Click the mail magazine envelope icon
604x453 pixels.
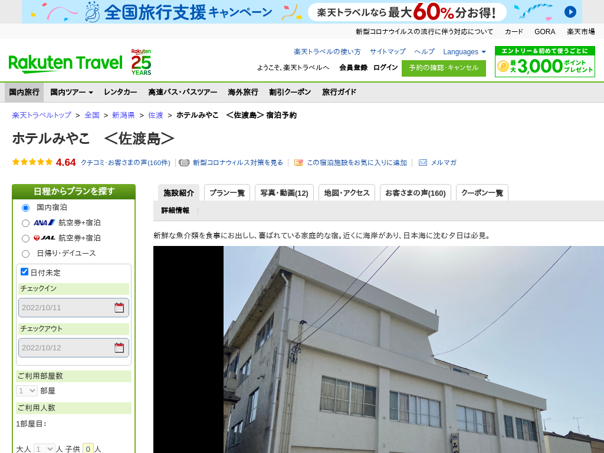423,163
